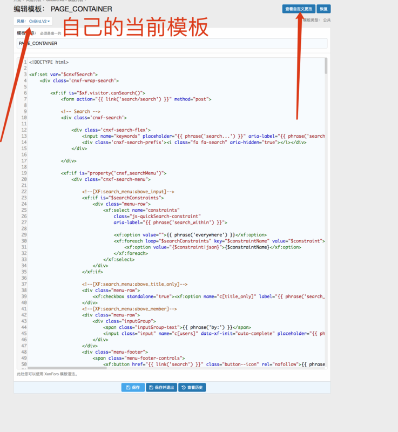Click the 保存并退出 button
The image size is (398, 432).
pyautogui.click(x=161, y=387)
